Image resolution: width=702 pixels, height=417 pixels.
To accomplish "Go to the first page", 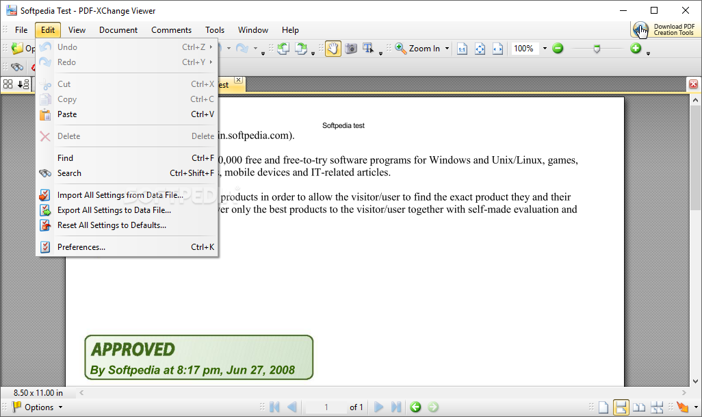I will point(274,407).
